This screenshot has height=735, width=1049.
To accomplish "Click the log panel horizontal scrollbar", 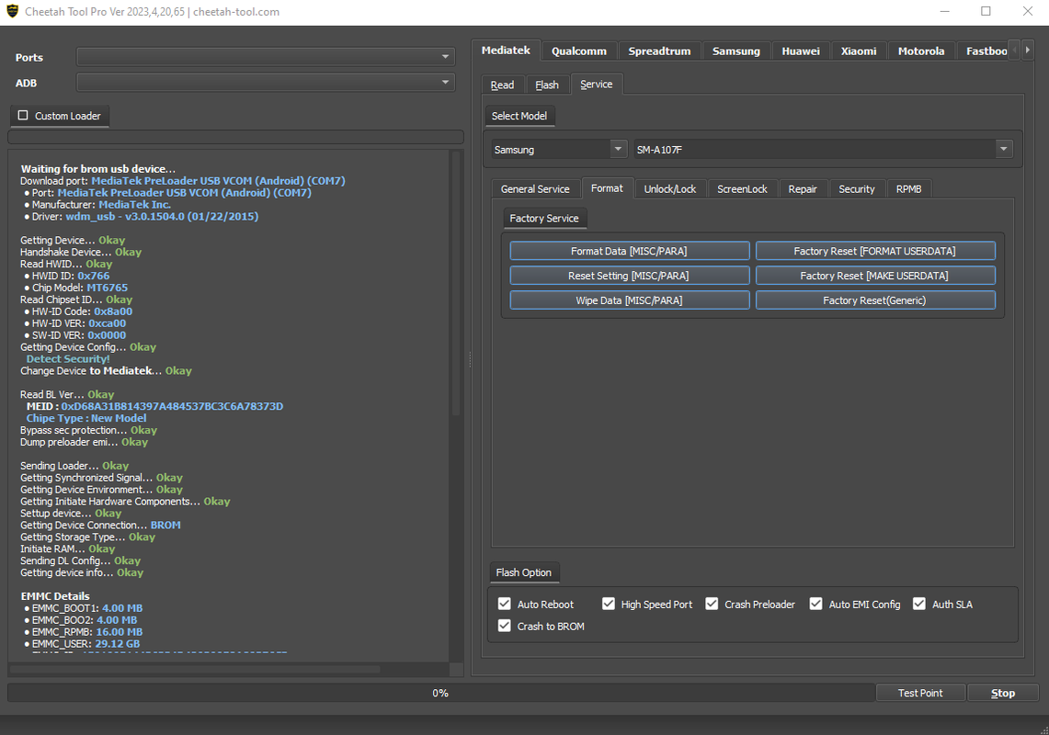I will [195, 669].
